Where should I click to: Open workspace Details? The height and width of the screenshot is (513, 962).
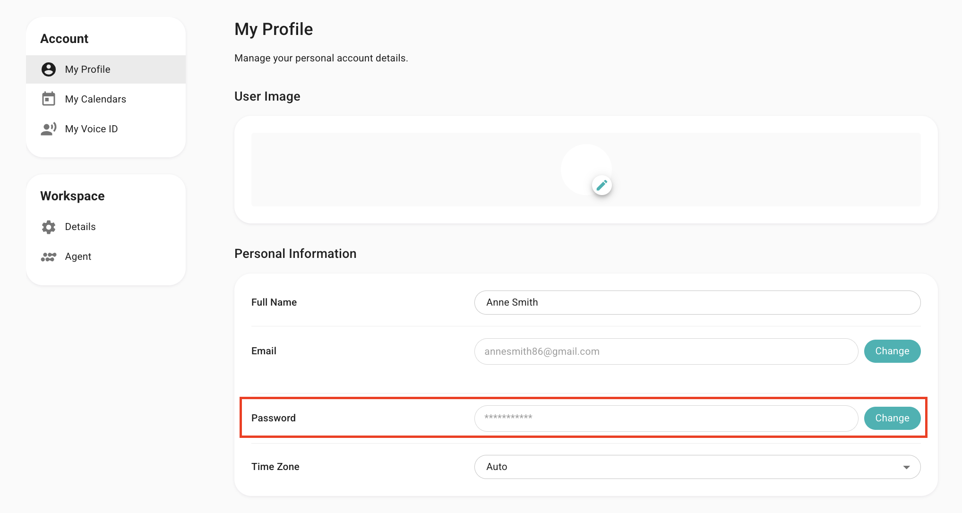tap(106, 227)
